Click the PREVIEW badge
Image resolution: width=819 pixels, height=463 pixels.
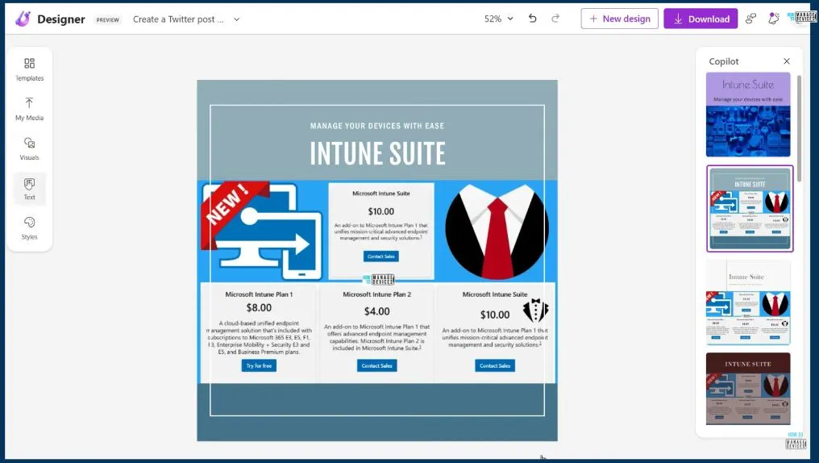[107, 20]
